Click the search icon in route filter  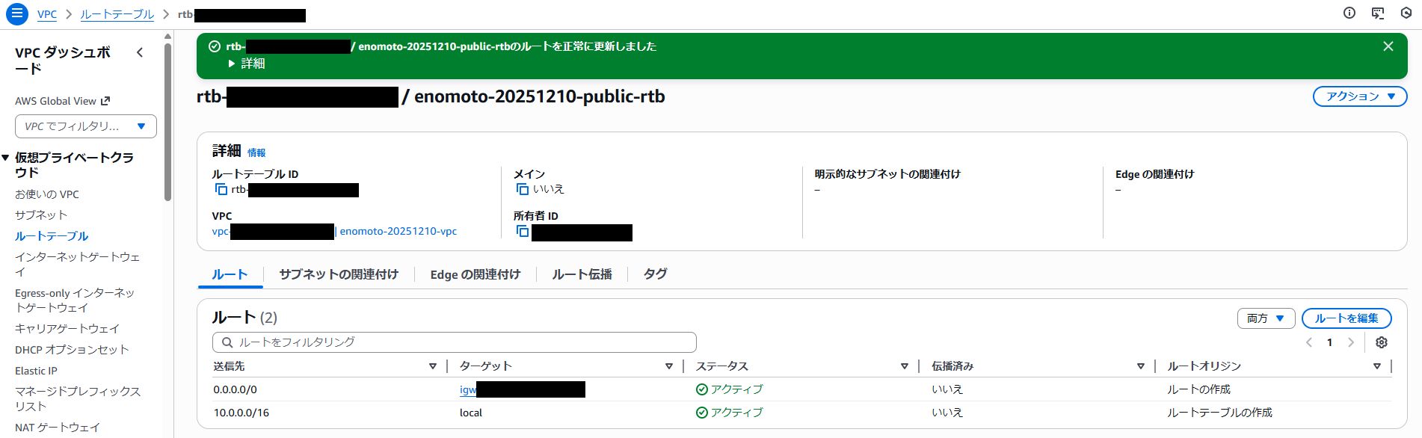(x=227, y=342)
